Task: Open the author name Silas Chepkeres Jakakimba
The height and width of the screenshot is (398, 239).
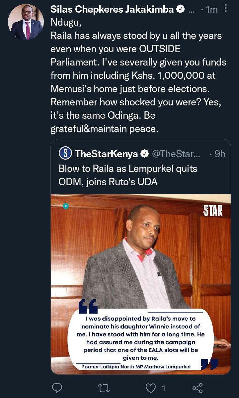Action: pyautogui.click(x=112, y=9)
